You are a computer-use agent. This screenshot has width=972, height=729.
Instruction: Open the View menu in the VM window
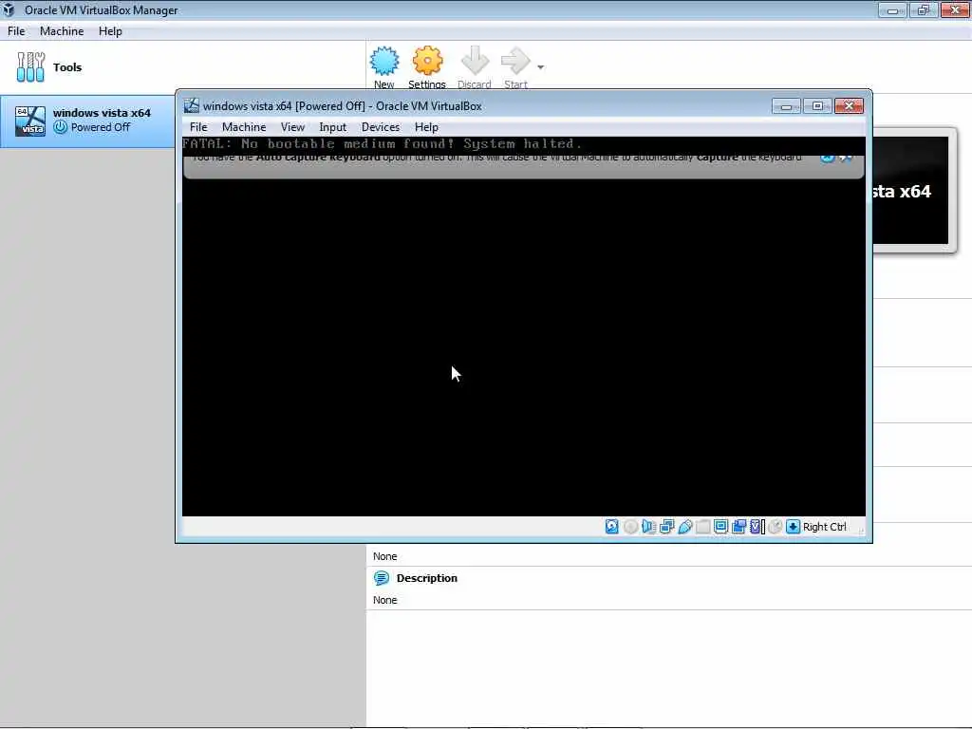click(292, 127)
